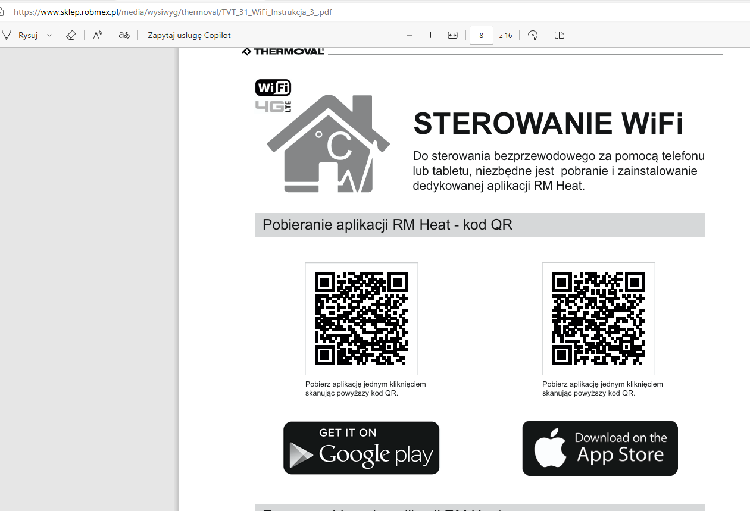Click the caption under the left QR code

[365, 388]
